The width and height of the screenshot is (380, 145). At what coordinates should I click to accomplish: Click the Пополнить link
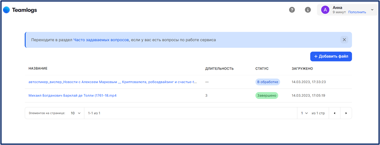[357, 12]
